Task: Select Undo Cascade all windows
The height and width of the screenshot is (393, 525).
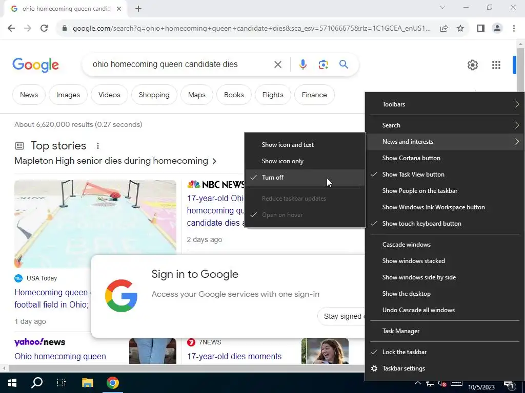Action: click(x=443, y=310)
